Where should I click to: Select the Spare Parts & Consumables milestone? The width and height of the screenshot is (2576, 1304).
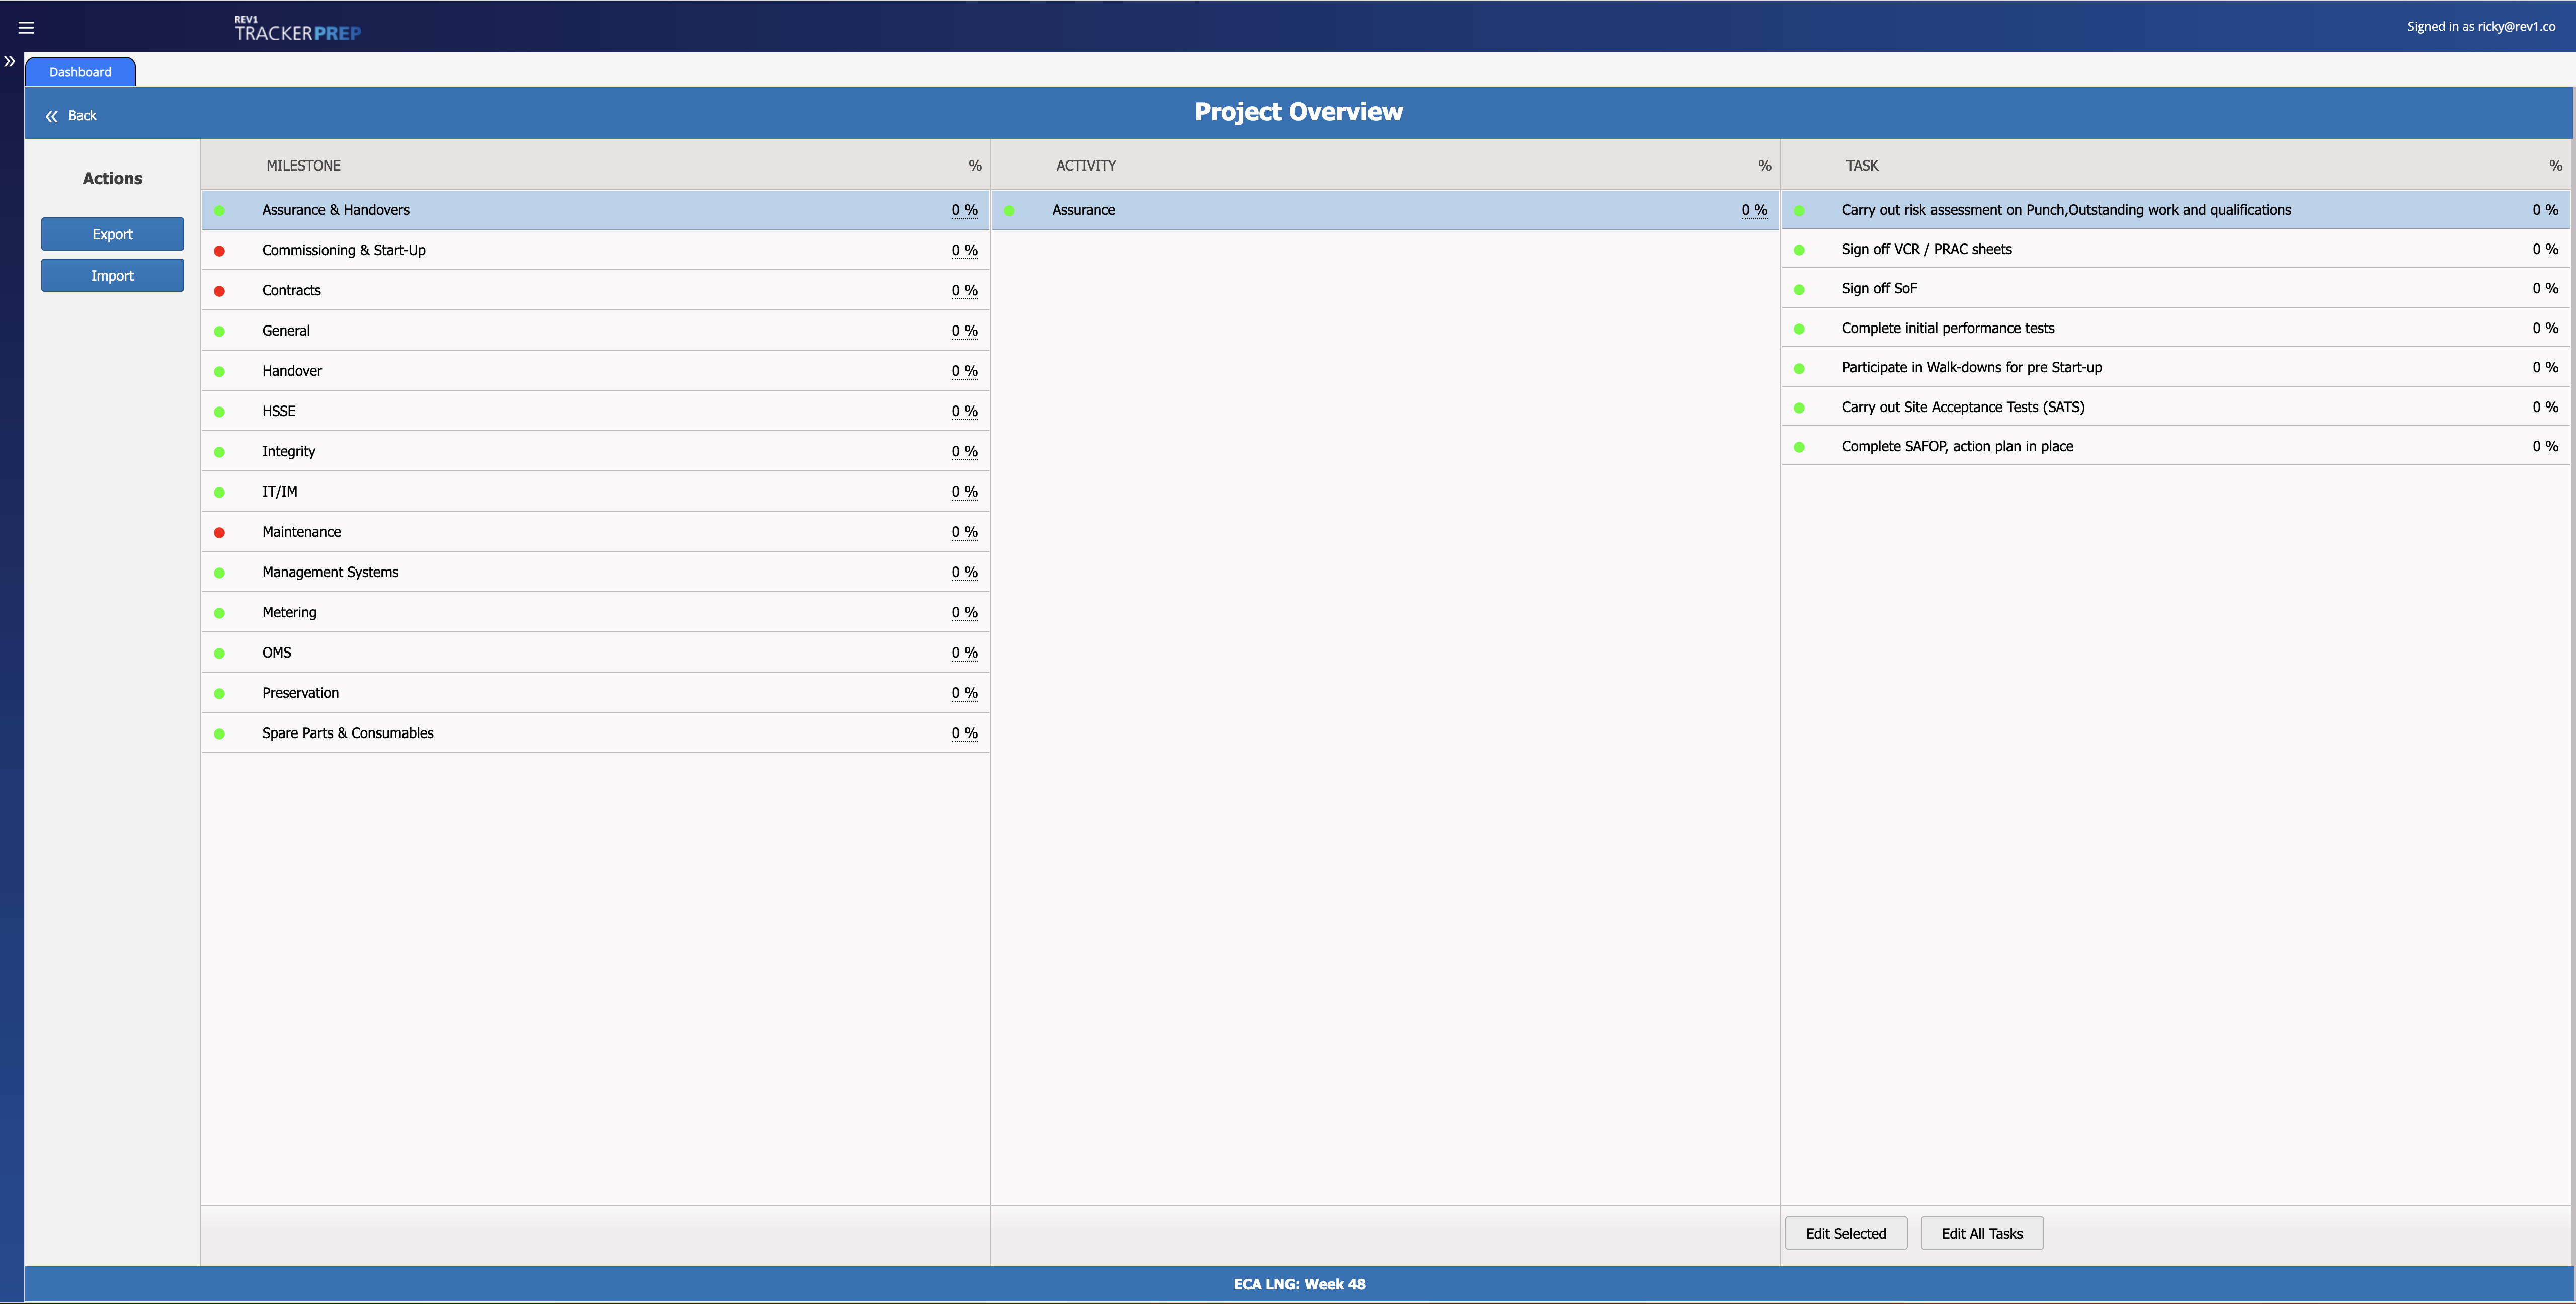click(348, 733)
